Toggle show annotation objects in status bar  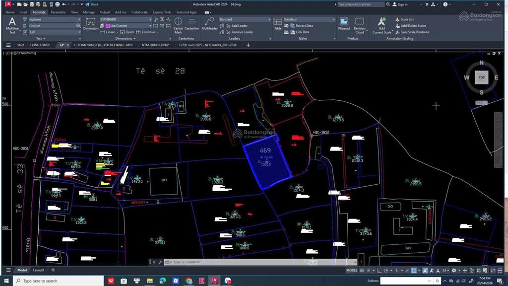coord(425,271)
